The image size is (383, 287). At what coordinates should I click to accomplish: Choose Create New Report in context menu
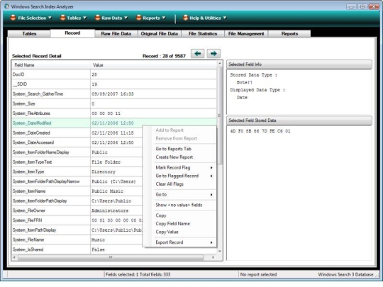pyautogui.click(x=174, y=157)
